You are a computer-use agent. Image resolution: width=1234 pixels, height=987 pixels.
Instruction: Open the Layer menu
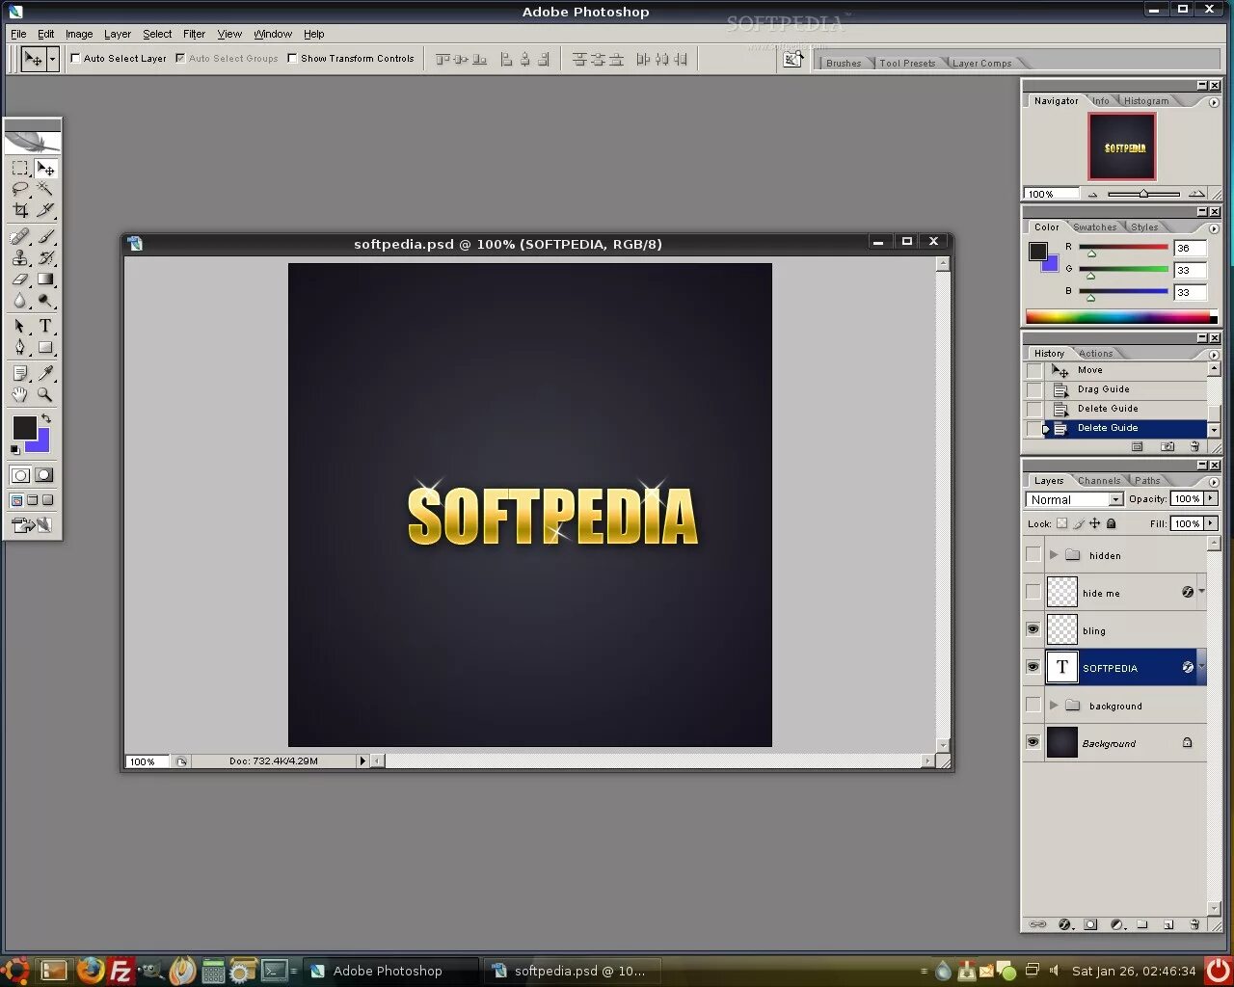click(x=118, y=34)
